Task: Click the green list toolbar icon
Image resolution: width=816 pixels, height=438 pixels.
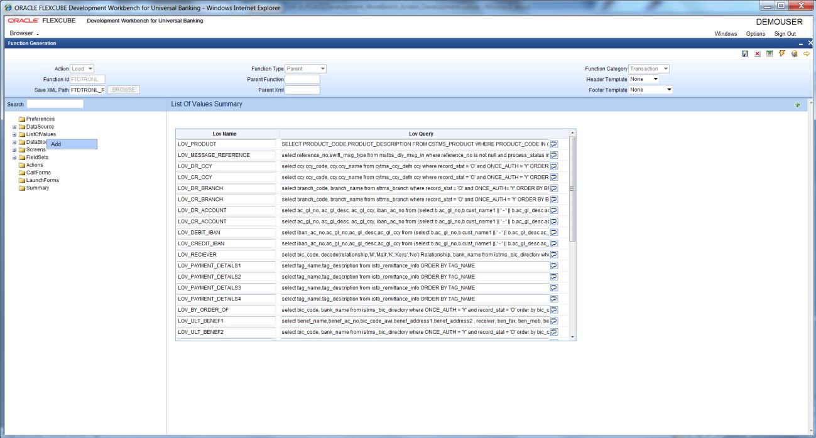Action: [x=768, y=55]
